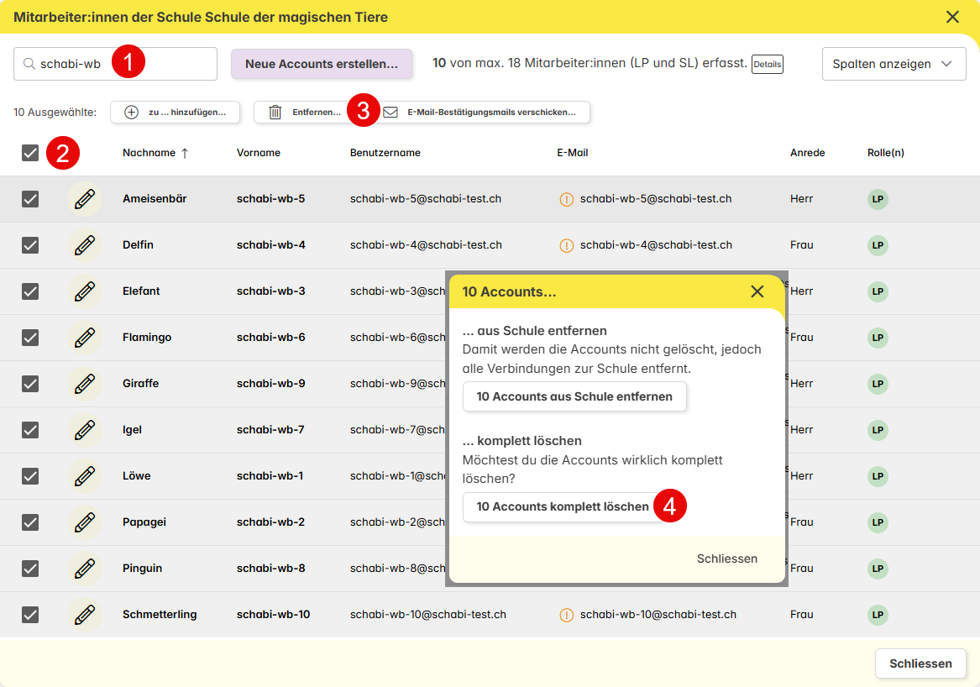The width and height of the screenshot is (980, 687).
Task: Click warning icon next to schabi-wb-10 email
Action: 567,616
